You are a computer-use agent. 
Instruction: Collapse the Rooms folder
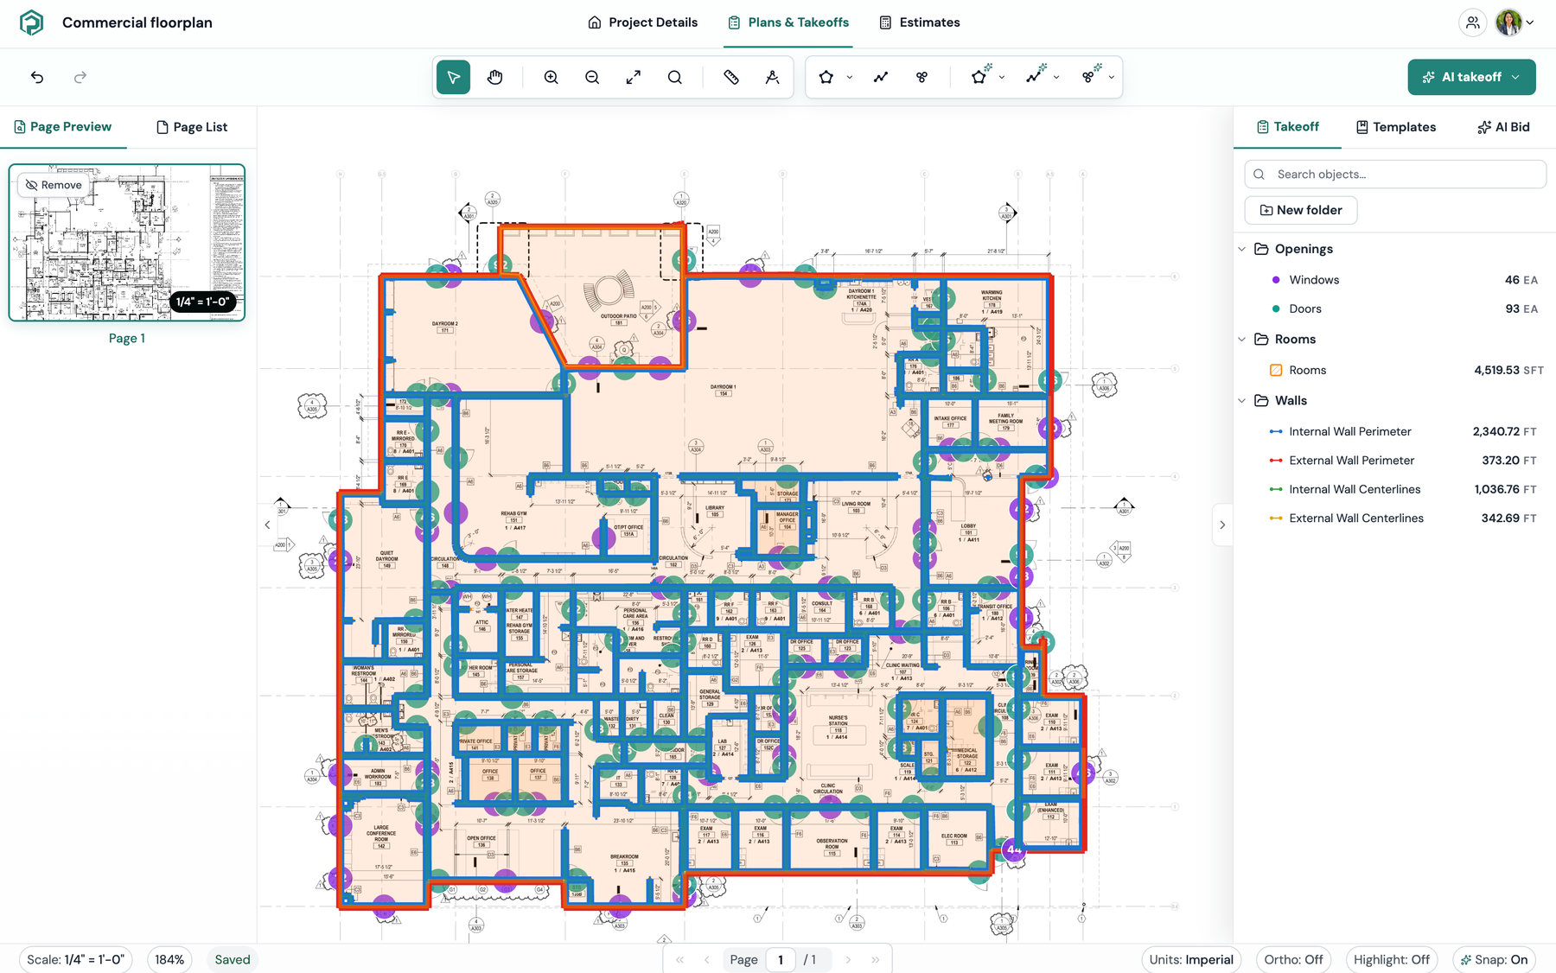point(1242,340)
